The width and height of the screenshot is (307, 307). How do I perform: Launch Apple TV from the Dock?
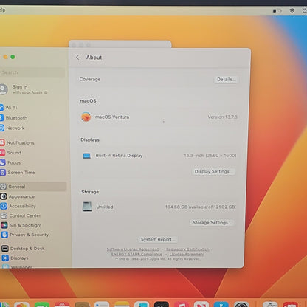click(x=162, y=304)
